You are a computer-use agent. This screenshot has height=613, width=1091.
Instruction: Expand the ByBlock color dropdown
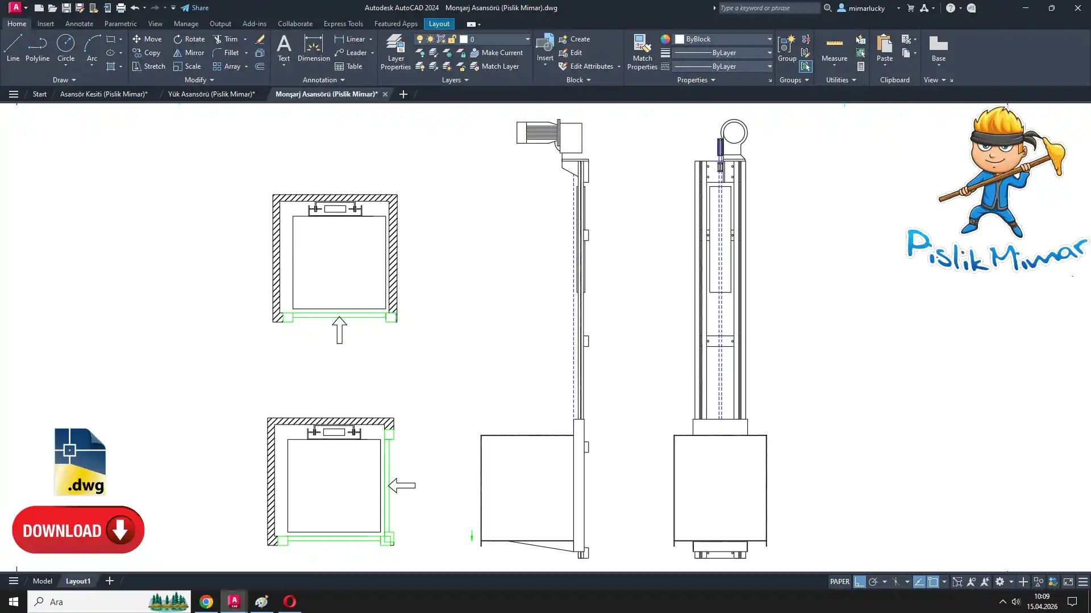click(x=769, y=39)
